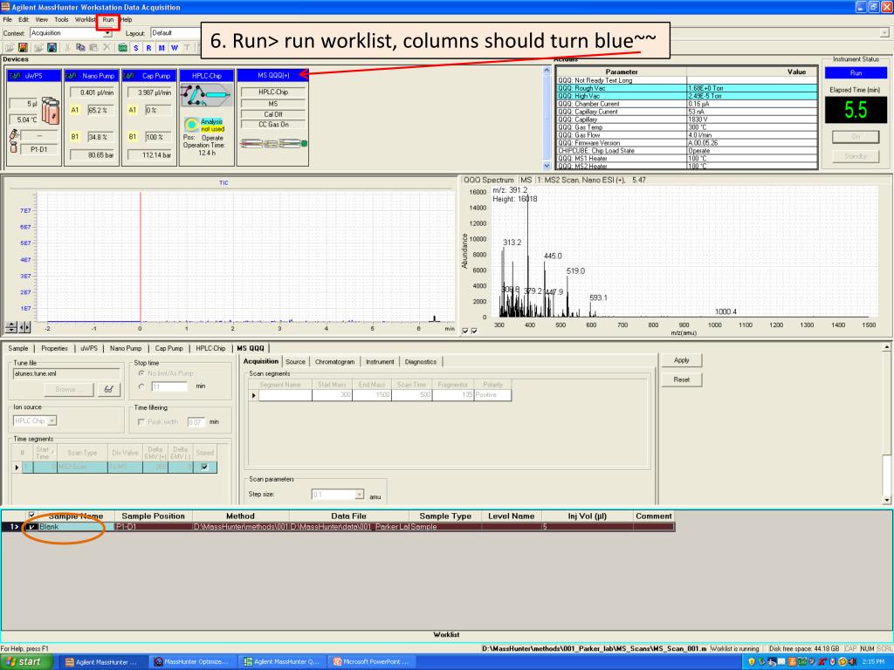
Task: Click the R toolbar button
Action: [148, 48]
